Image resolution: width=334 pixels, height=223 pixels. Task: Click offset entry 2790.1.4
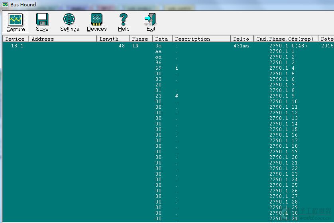click(x=282, y=68)
